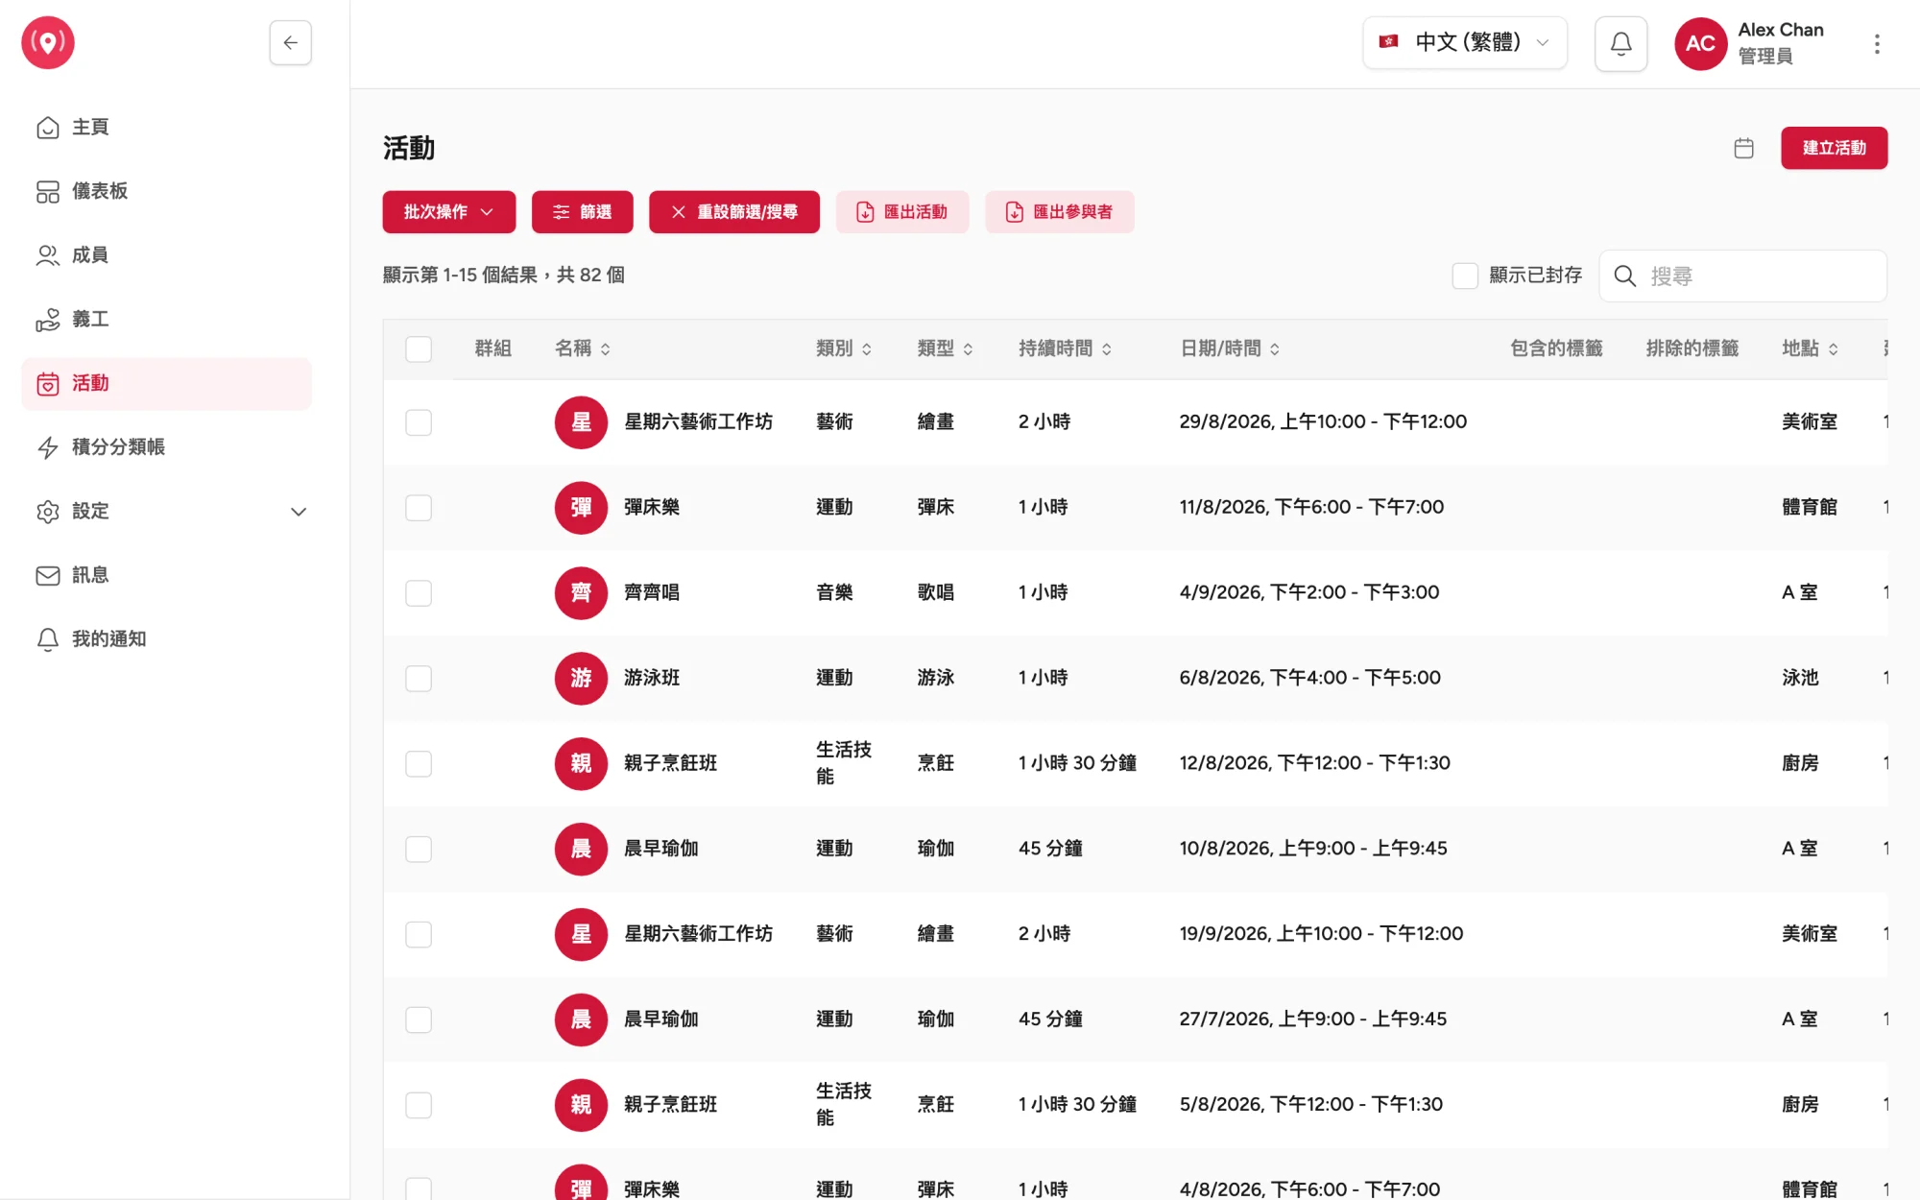Viewport: 1920px width, 1200px height.
Task: Open the three-dot more options menu
Action: (x=1877, y=44)
